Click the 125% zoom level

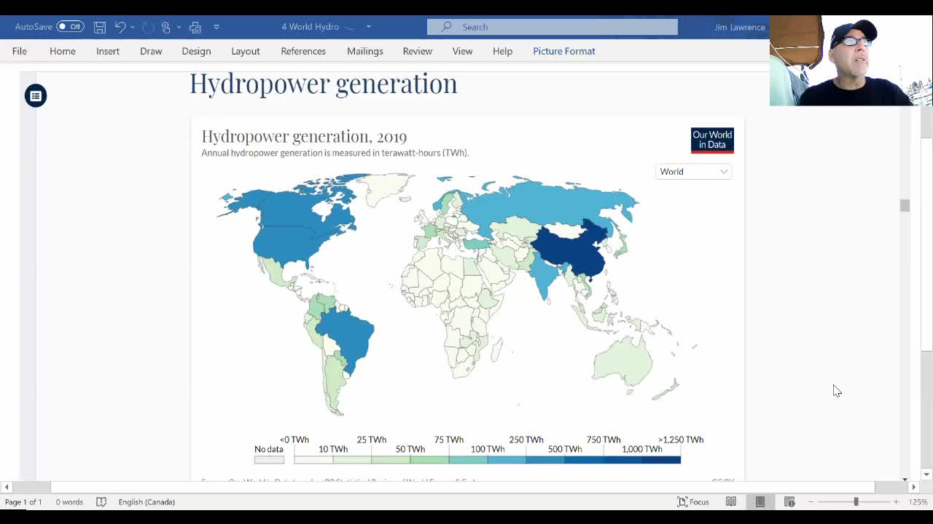coord(918,502)
